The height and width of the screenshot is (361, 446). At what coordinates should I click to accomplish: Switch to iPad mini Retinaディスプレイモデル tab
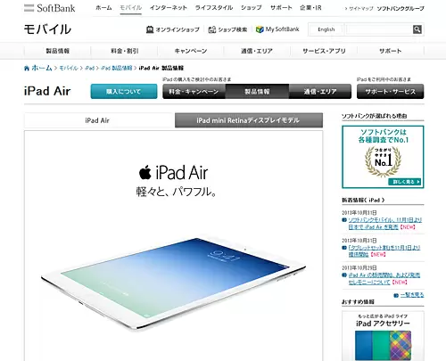pyautogui.click(x=249, y=120)
